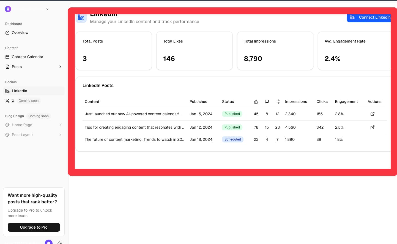
Task: Click 'Tips for creating engaging content' row
Action: click(x=235, y=127)
